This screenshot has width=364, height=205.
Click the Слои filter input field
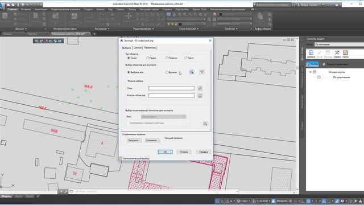(x=171, y=88)
